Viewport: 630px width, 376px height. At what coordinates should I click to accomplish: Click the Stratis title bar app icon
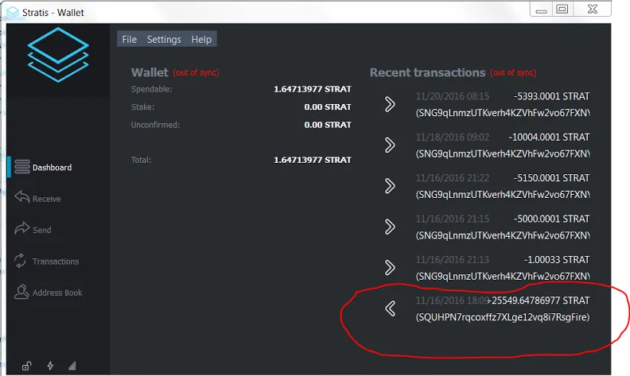(13, 12)
